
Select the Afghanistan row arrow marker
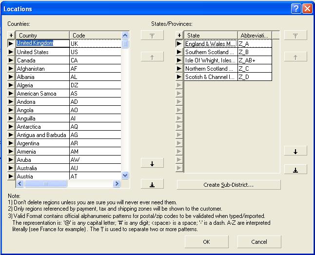(11, 68)
